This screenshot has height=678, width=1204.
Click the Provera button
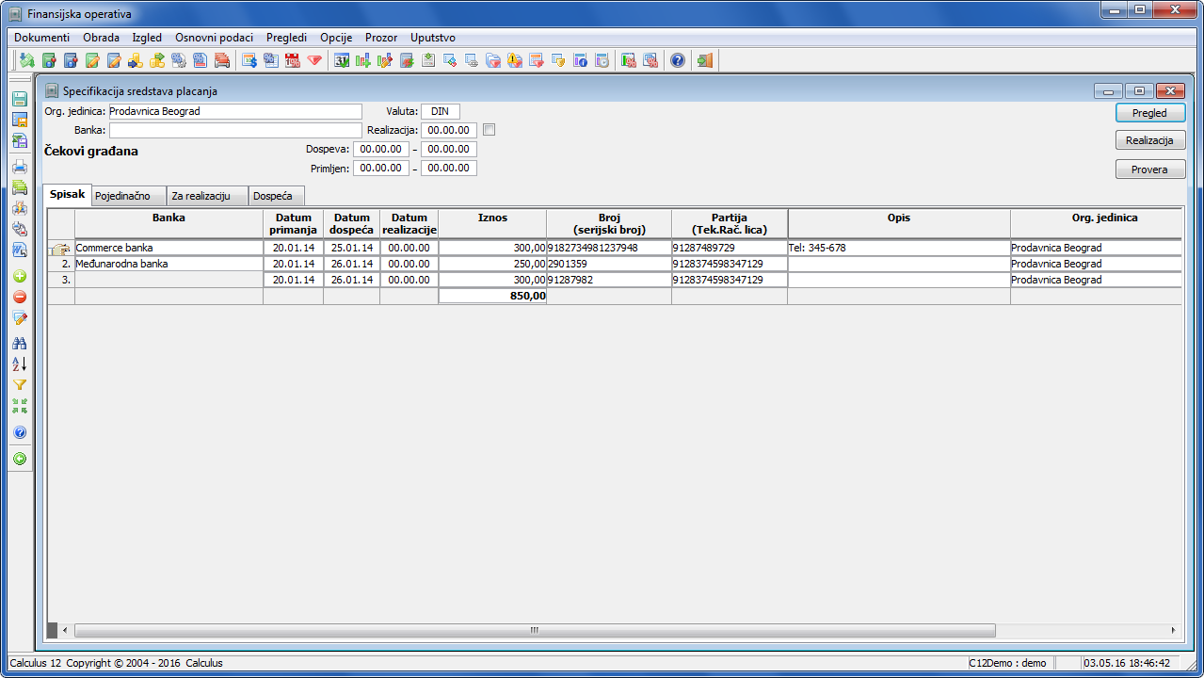(x=1149, y=169)
